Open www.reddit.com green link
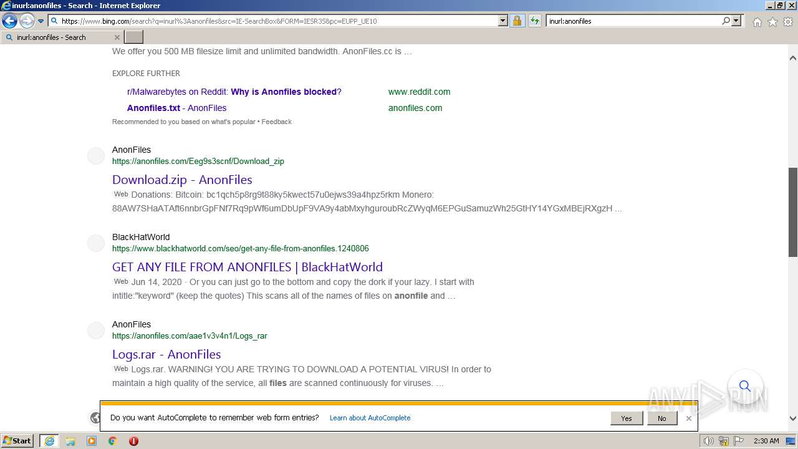The height and width of the screenshot is (449, 798). tap(419, 92)
